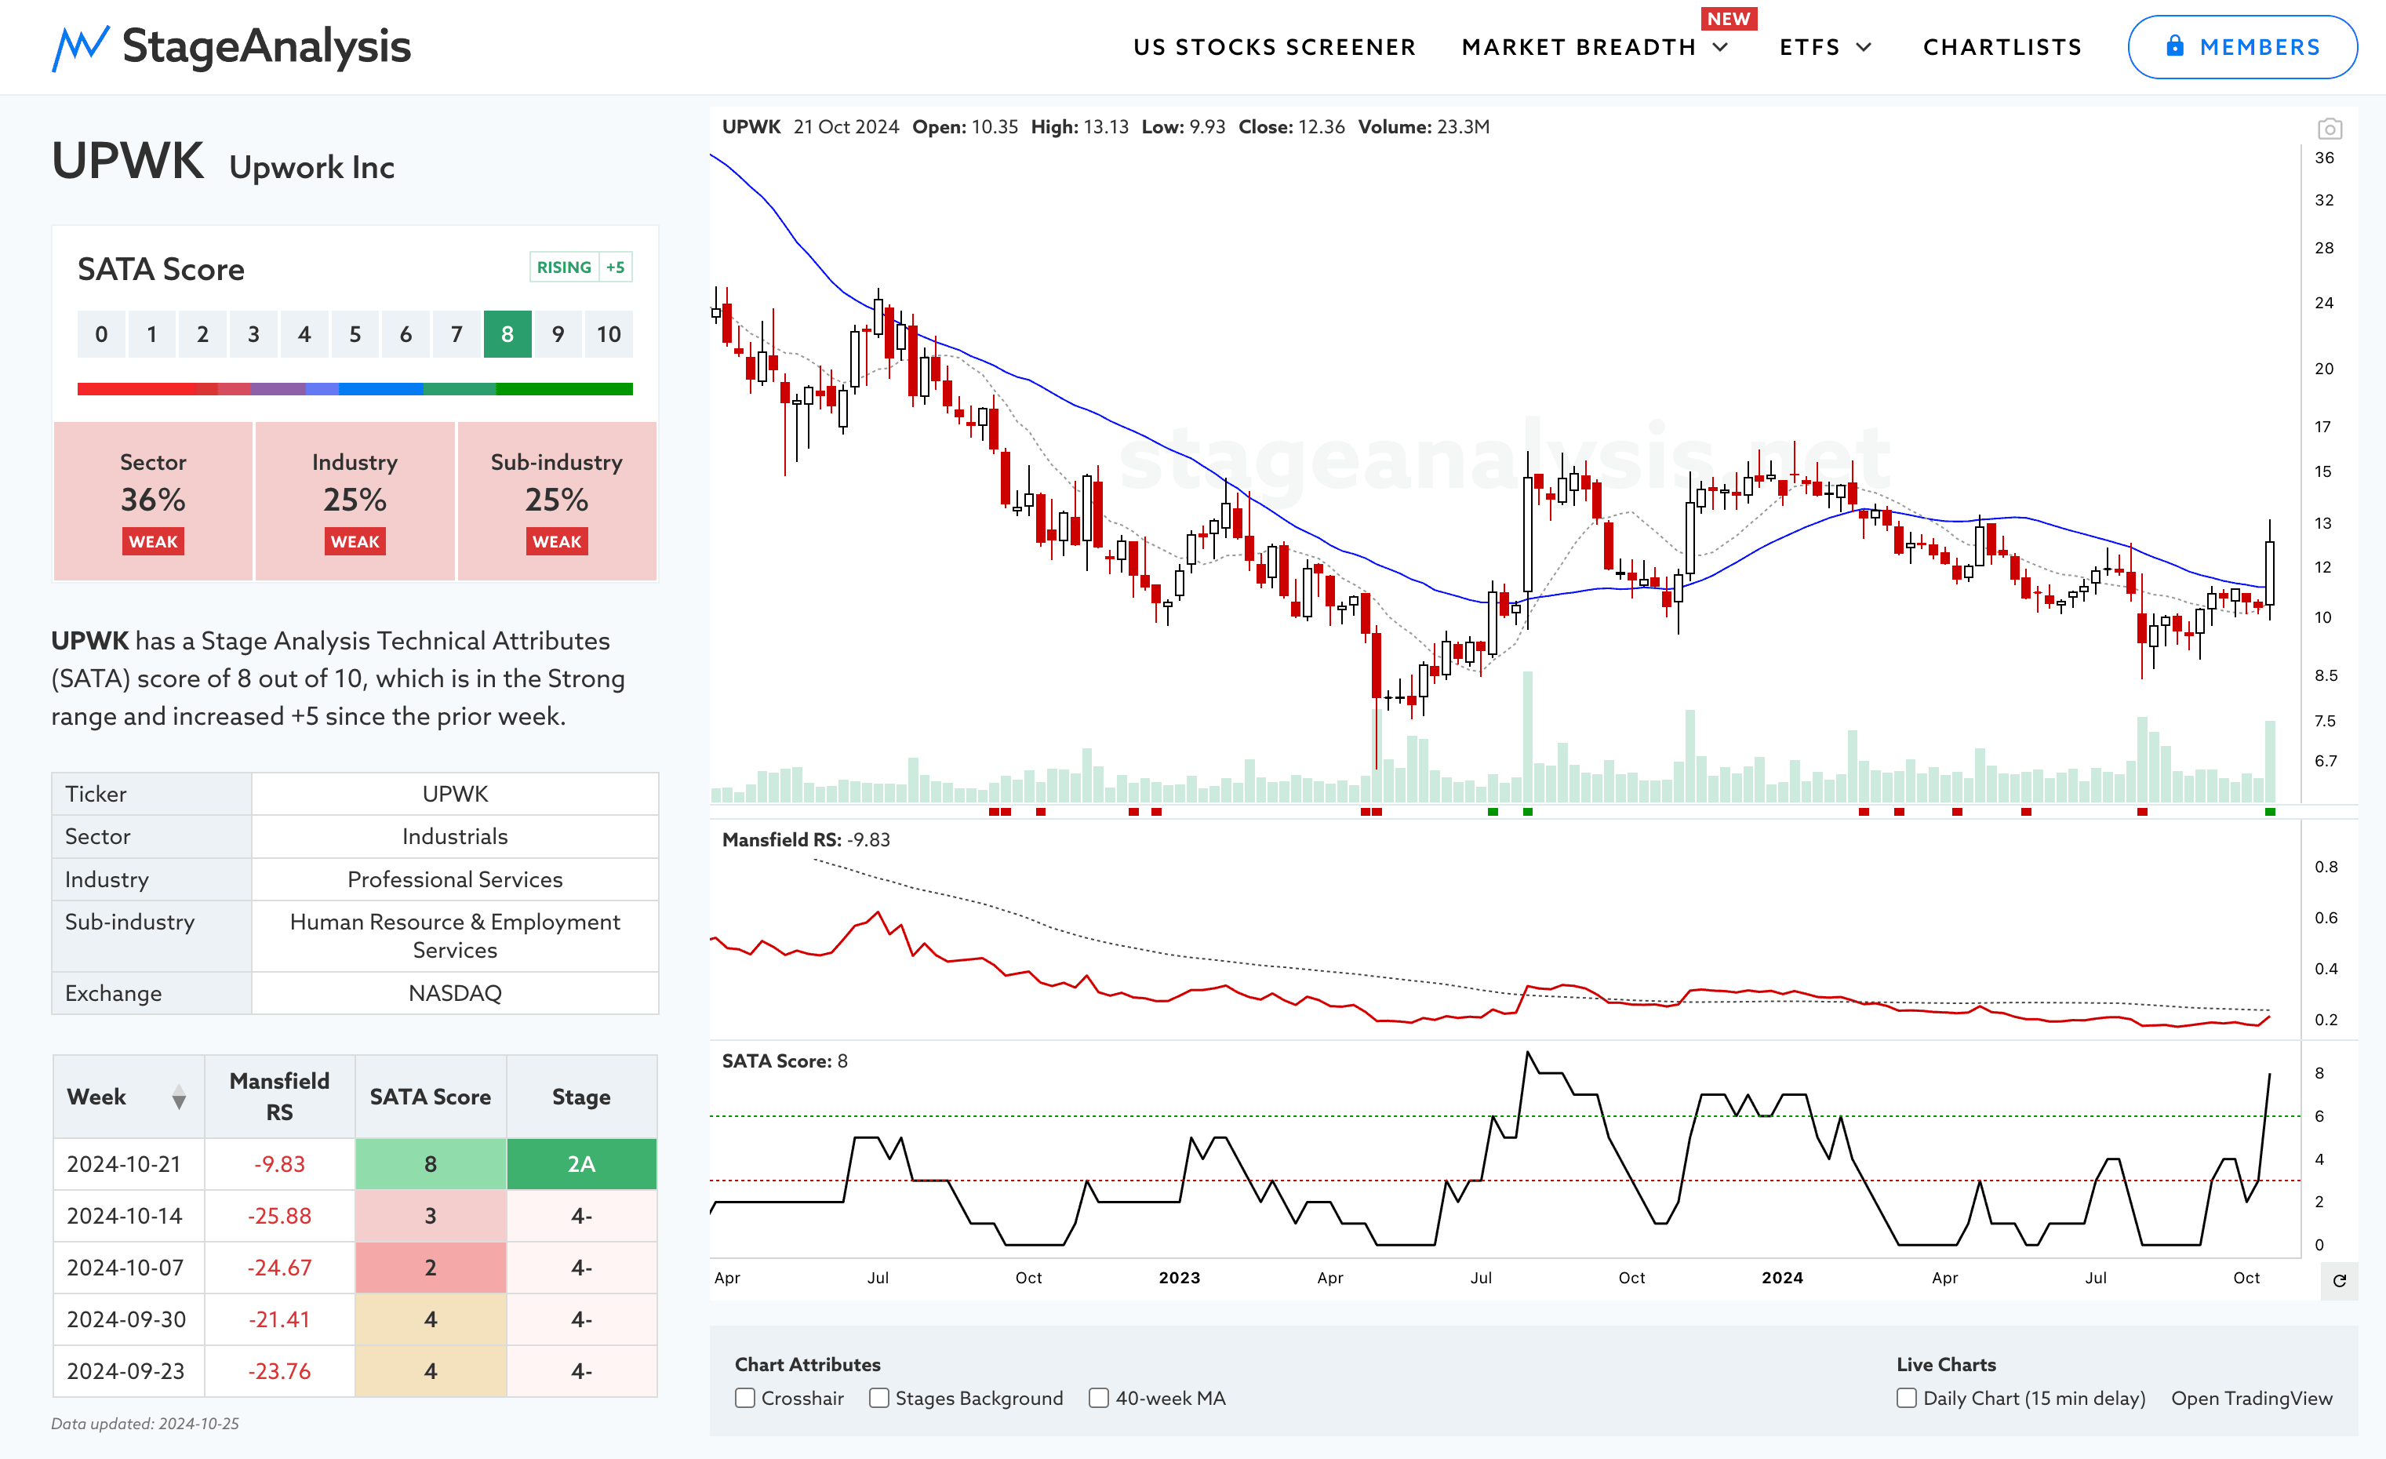Screen dimensions: 2386x1459
Task: Click the 2023 label on the time axis
Action: coord(1180,1277)
